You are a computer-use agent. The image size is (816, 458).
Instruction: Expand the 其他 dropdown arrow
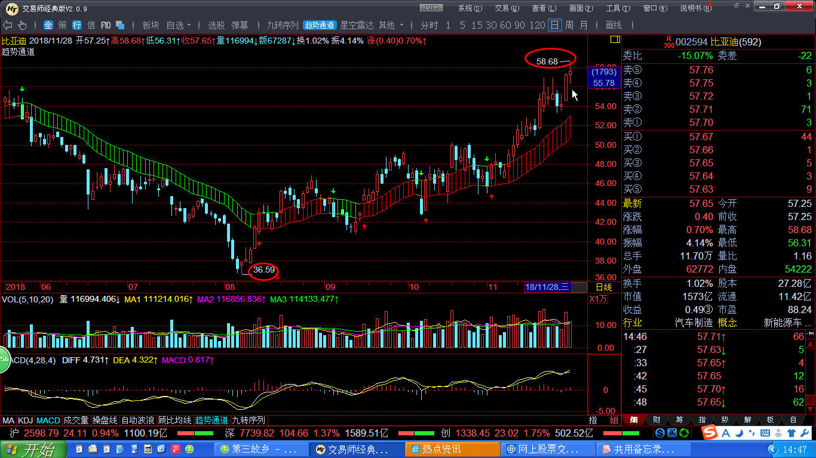pos(402,25)
